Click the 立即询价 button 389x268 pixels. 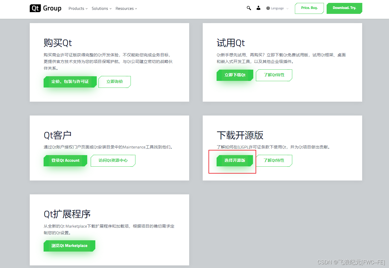click(x=115, y=82)
